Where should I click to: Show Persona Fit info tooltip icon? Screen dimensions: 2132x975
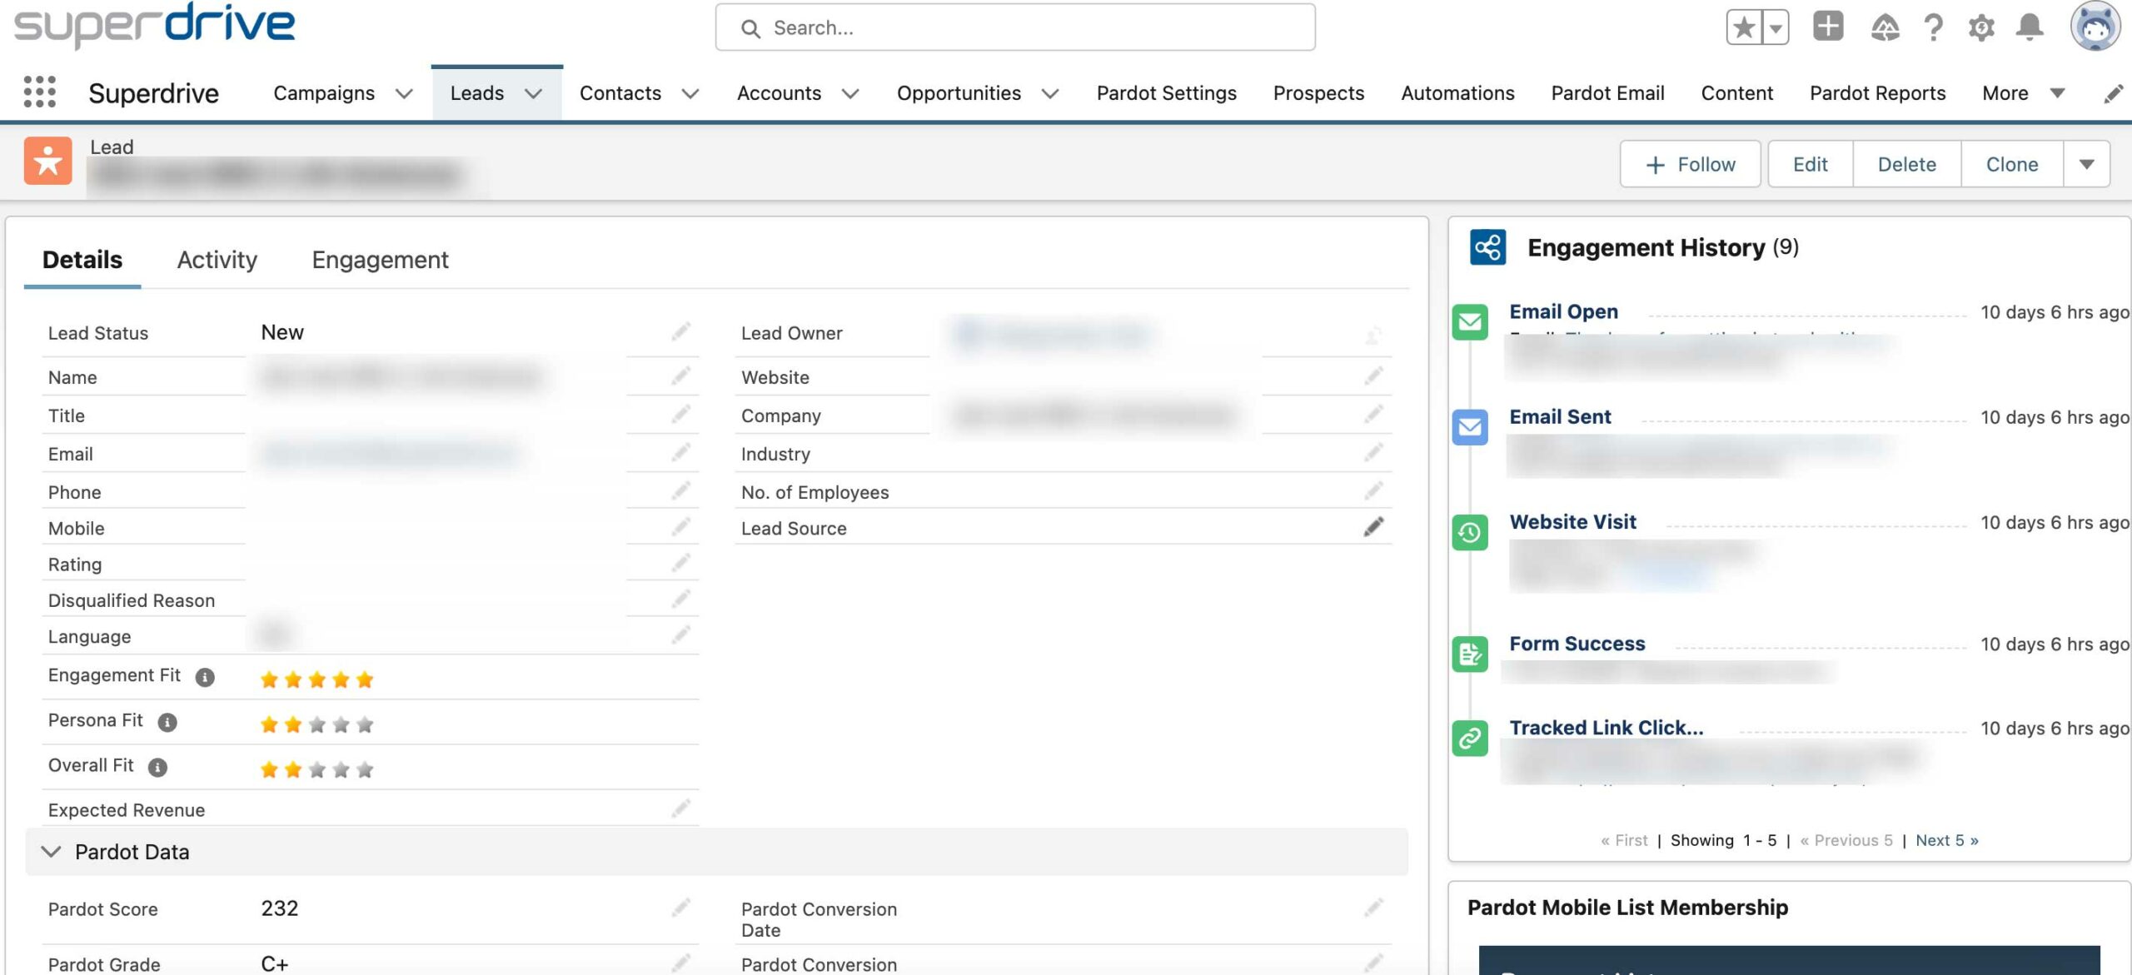pyautogui.click(x=167, y=722)
